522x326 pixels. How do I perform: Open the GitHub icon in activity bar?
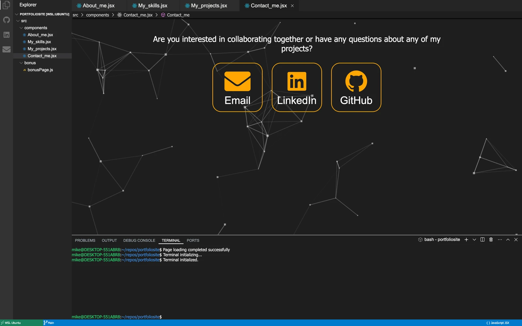[x=7, y=20]
